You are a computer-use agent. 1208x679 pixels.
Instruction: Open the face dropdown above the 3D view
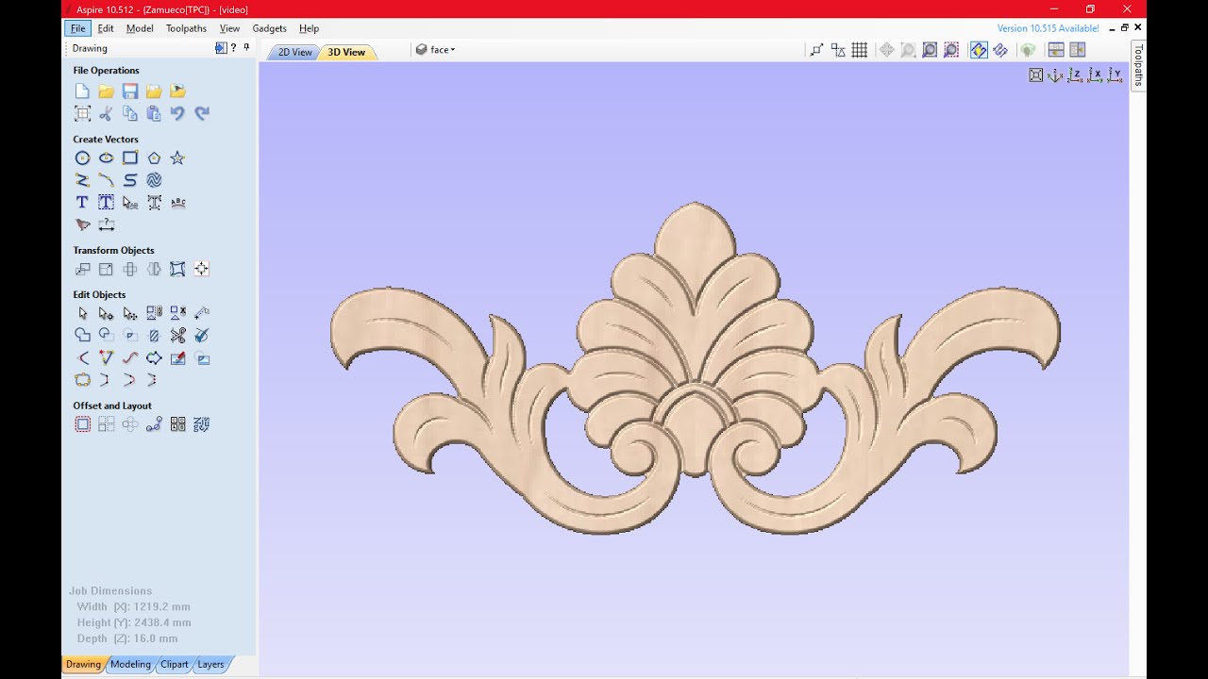[435, 50]
